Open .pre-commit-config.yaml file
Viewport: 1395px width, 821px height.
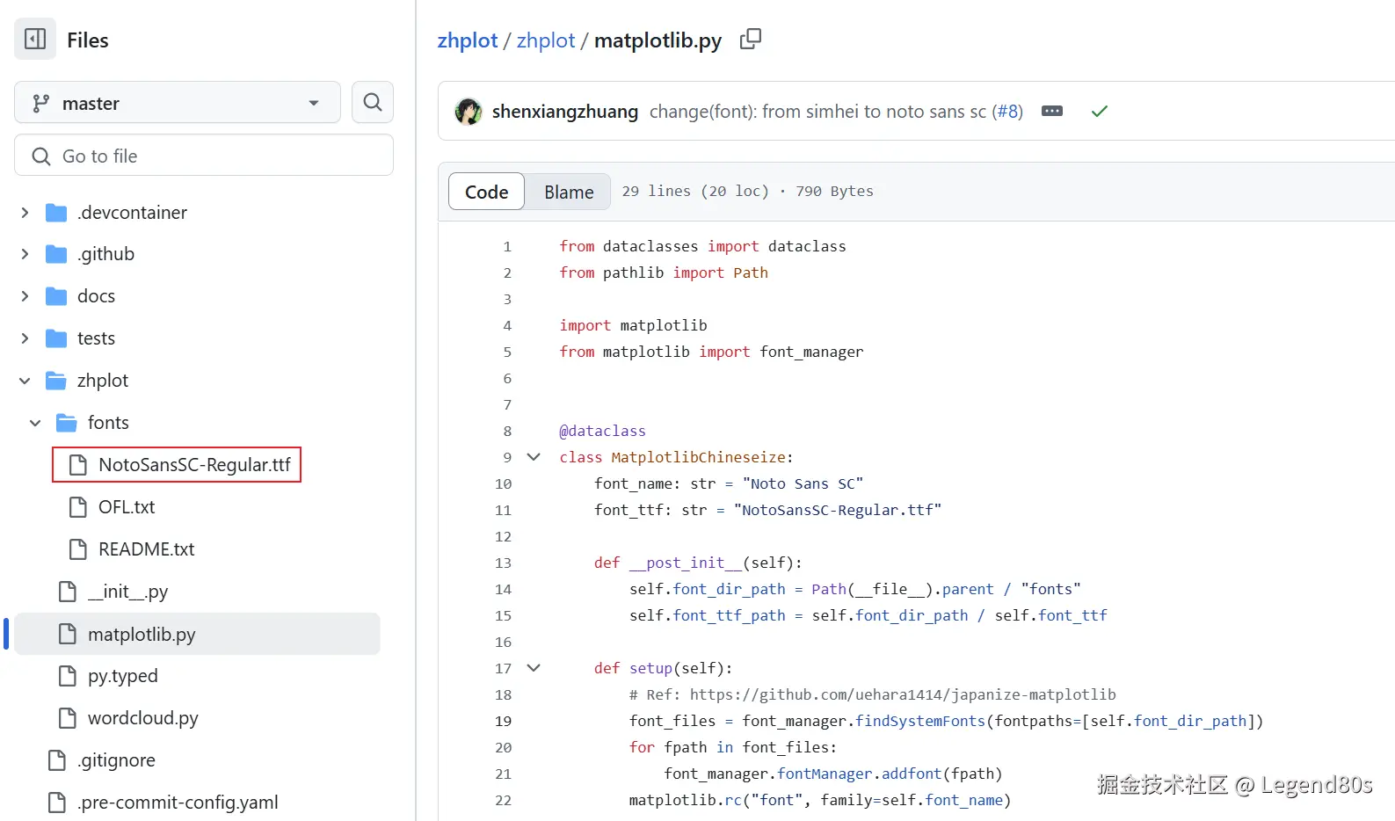[x=178, y=803]
